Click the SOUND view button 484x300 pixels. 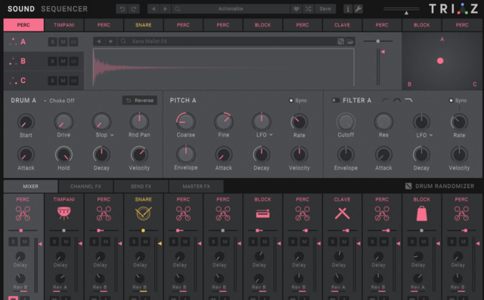(21, 9)
